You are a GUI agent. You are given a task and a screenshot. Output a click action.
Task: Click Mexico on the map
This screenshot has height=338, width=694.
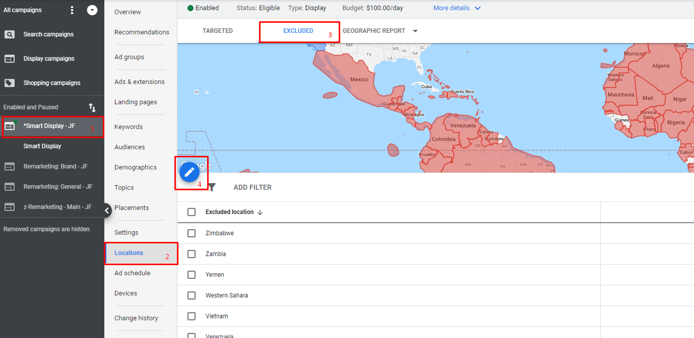click(x=359, y=79)
